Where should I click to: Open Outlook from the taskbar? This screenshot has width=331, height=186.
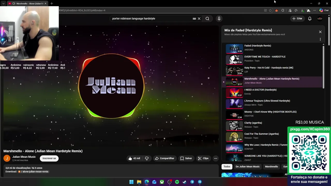[154, 182]
